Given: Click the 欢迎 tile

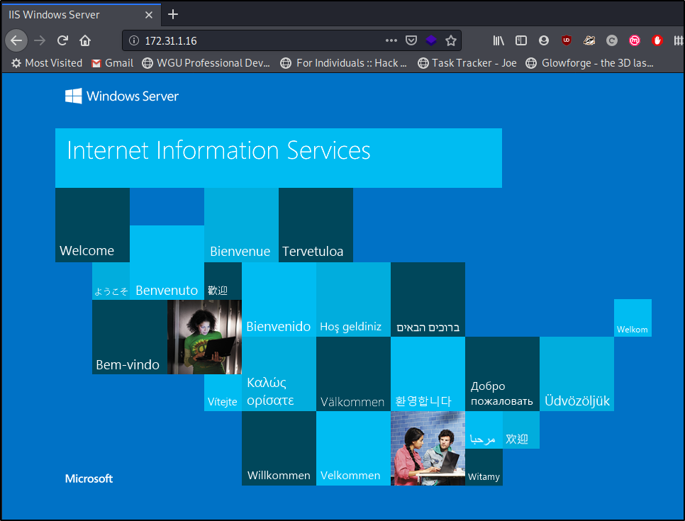Looking at the screenshot, I should tap(520, 430).
